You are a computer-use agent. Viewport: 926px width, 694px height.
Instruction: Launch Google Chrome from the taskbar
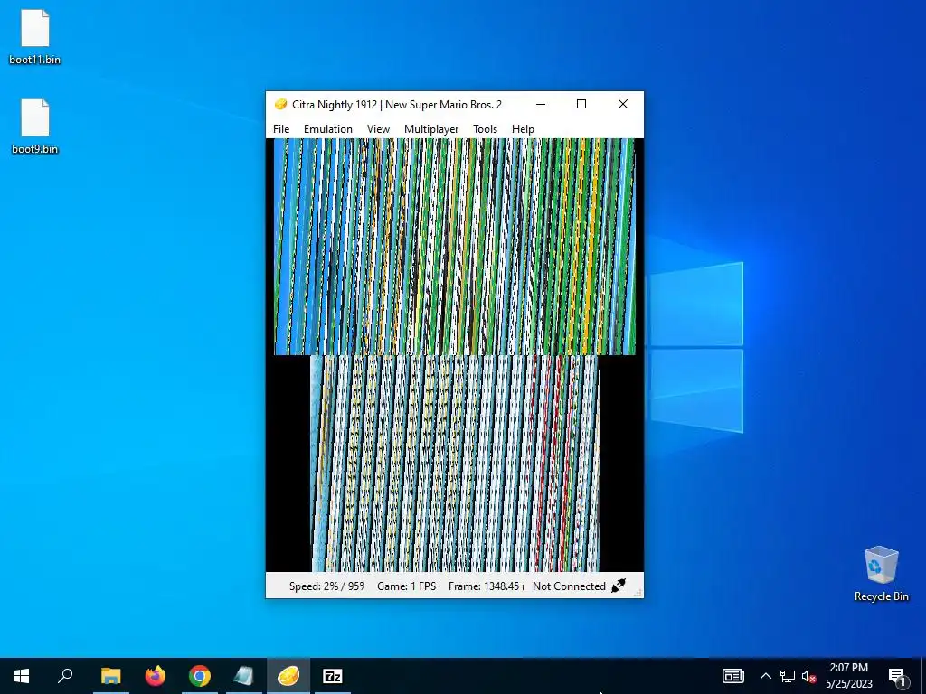pyautogui.click(x=200, y=676)
